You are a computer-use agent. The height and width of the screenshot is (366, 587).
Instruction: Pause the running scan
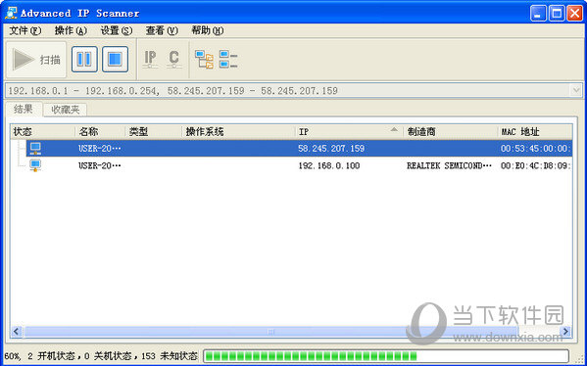tap(84, 59)
